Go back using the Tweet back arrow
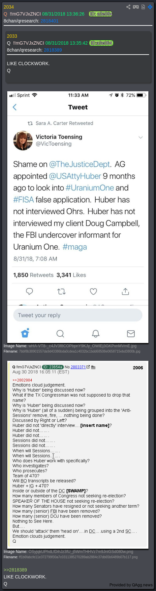This screenshot has width=156, height=591. [15, 107]
